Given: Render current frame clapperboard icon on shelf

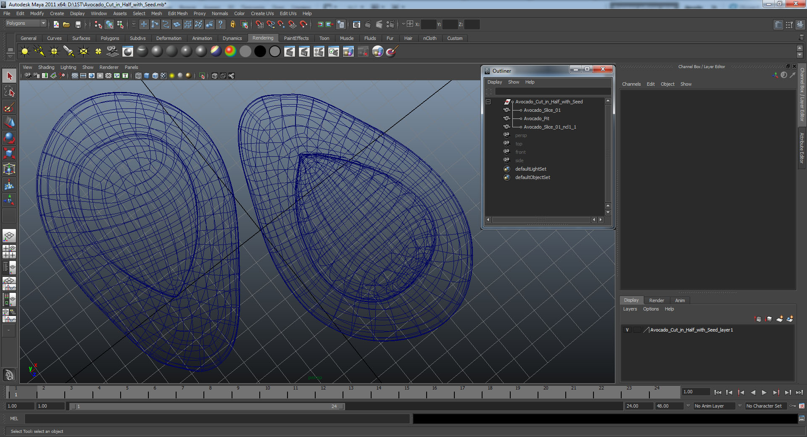Looking at the screenshot, I should 290,51.
